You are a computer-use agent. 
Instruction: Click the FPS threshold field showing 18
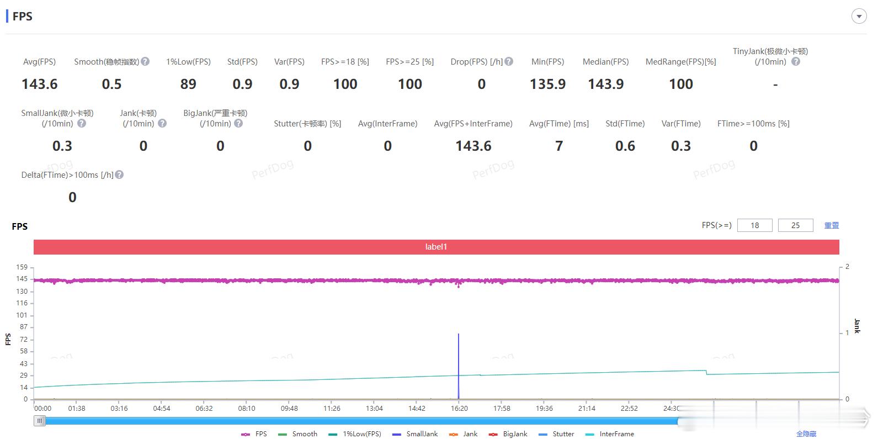[754, 225]
